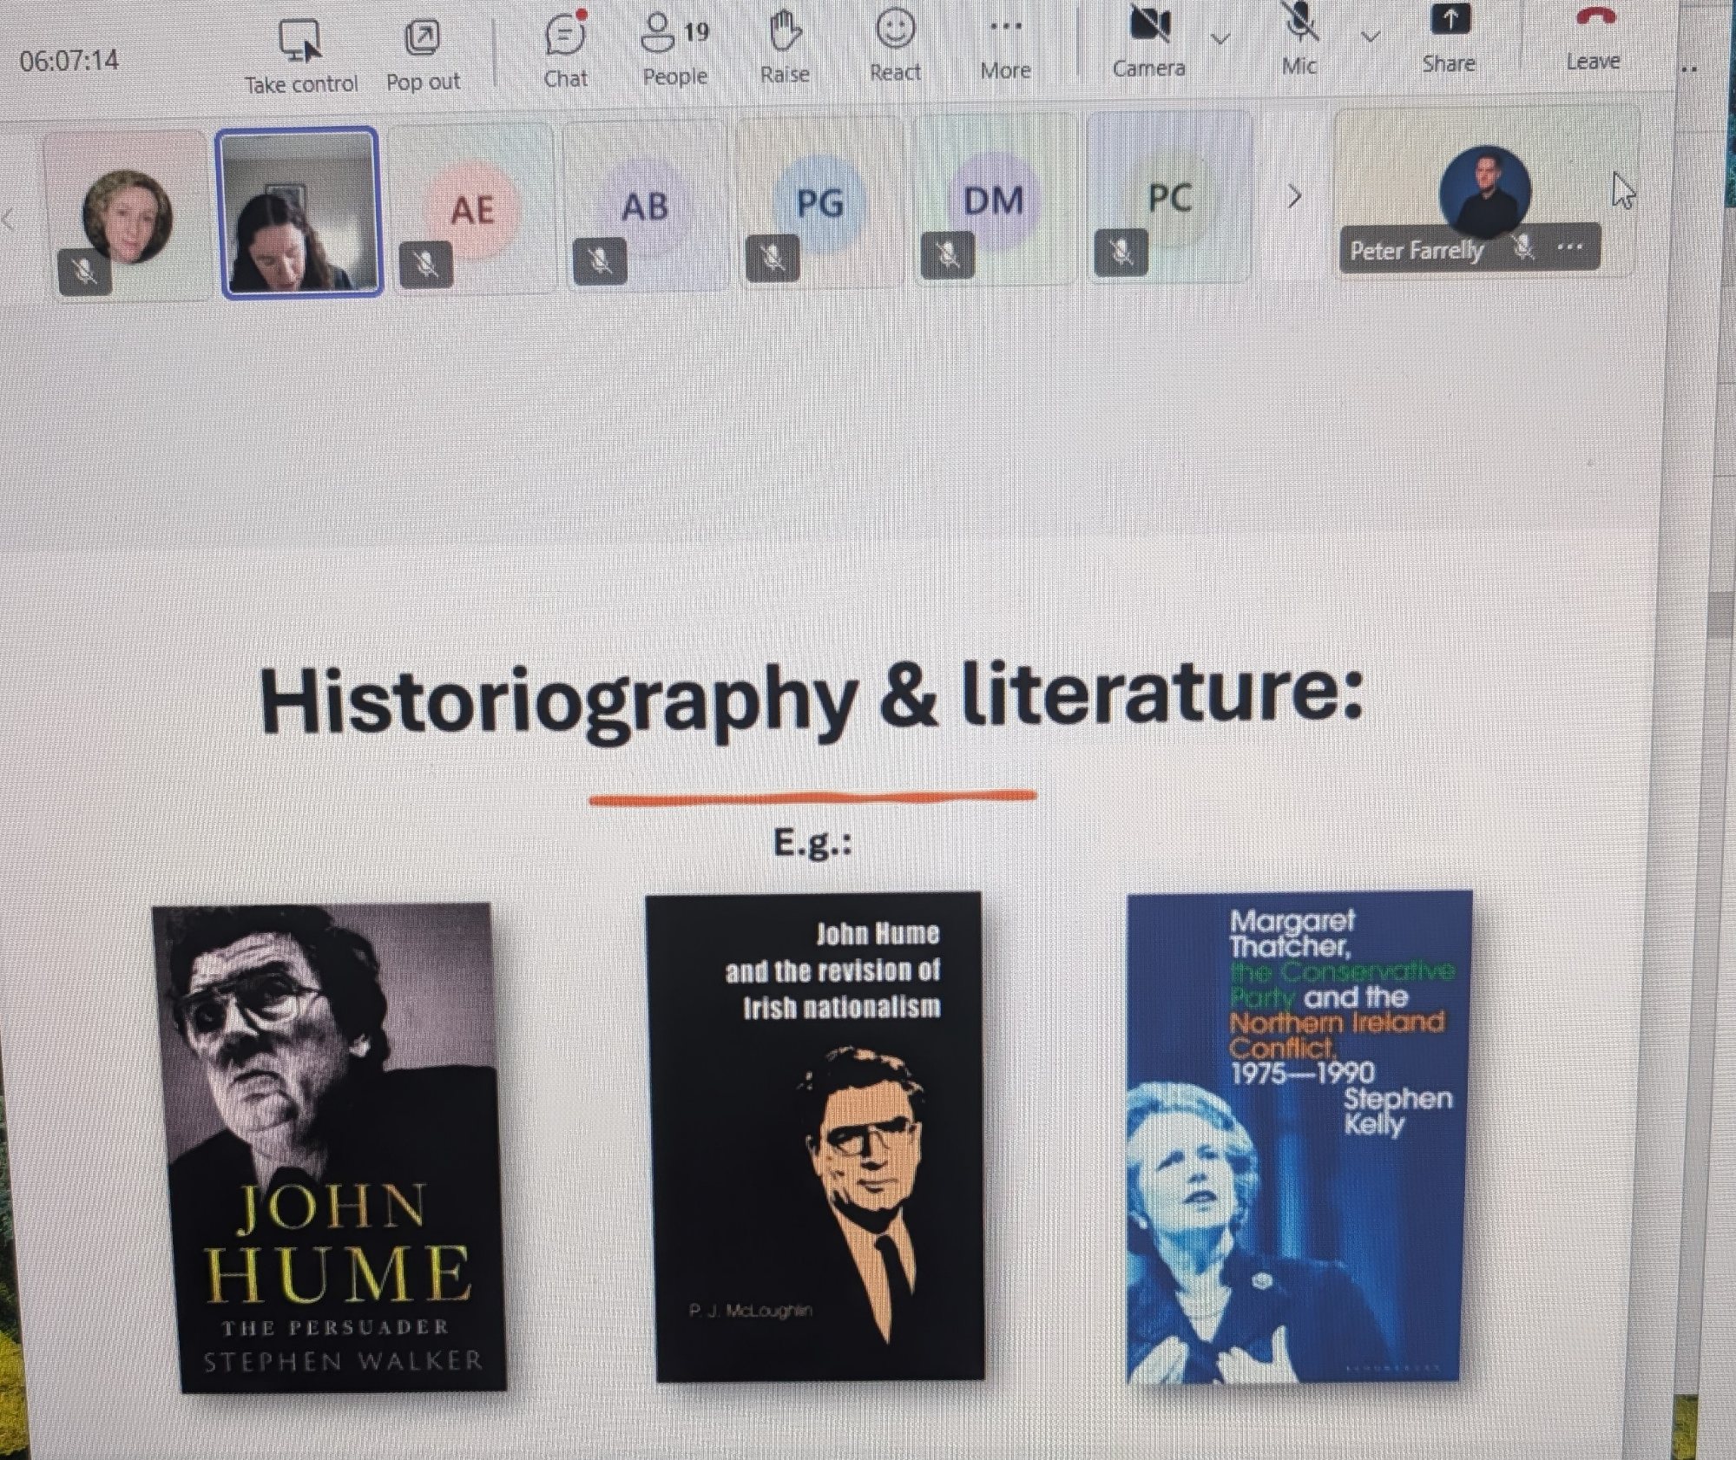Open the React emoji menu
Screen dimensions: 1736x1460
(x=895, y=46)
